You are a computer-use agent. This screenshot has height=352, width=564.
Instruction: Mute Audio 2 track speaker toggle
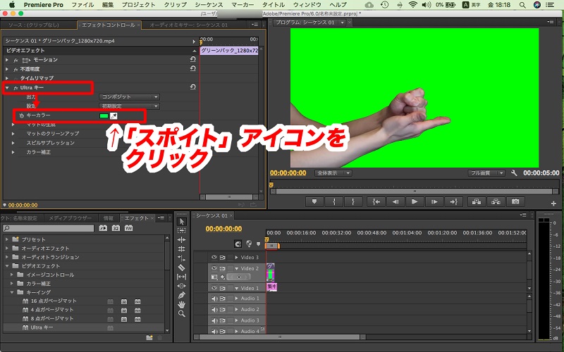pyautogui.click(x=214, y=309)
